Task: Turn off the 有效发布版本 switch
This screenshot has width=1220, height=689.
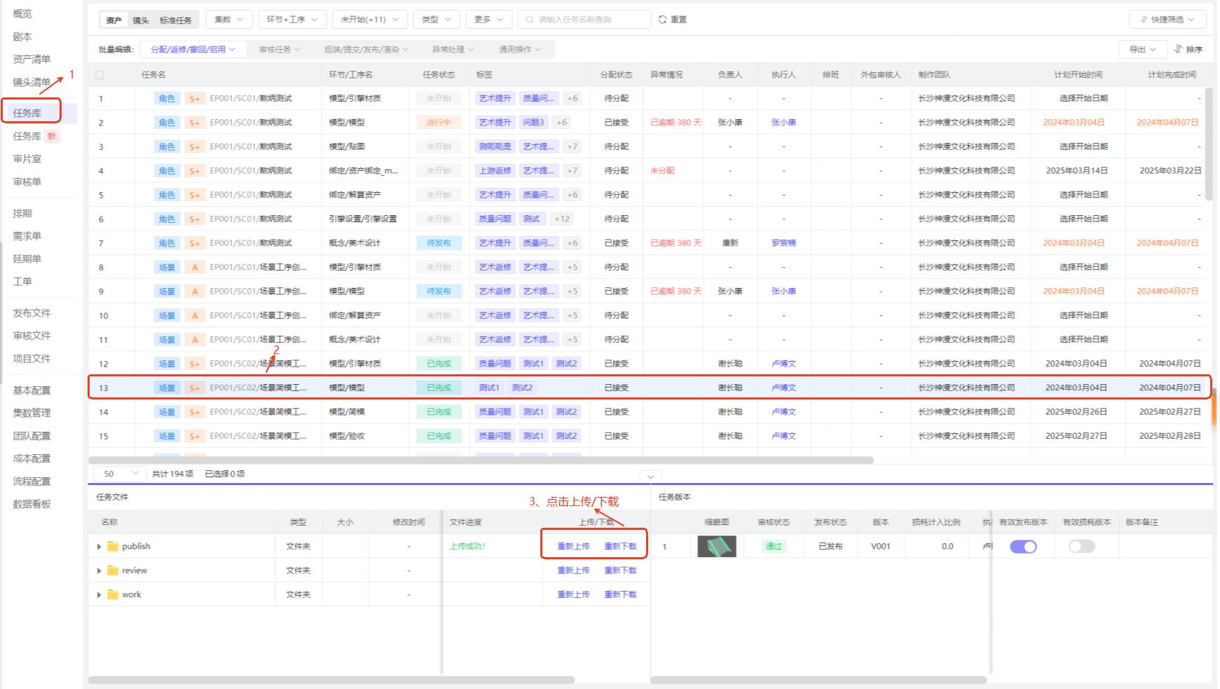Action: click(1023, 547)
